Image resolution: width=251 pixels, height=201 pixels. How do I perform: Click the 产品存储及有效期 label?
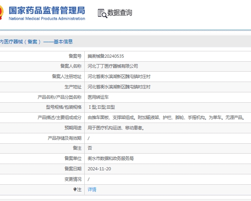pos(65,138)
